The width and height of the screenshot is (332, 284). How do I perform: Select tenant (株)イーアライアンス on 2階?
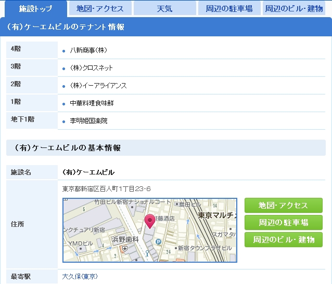tap(98, 86)
